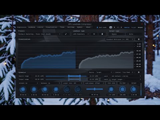Open the Attack: ms unit dropdown
Screen dimensions: 160x120
(x=28, y=83)
